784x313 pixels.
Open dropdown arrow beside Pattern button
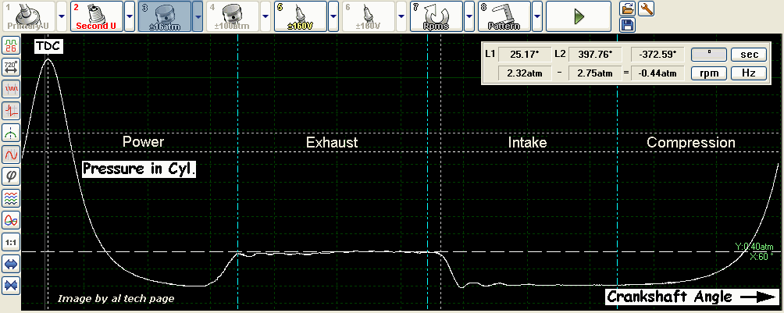click(537, 16)
